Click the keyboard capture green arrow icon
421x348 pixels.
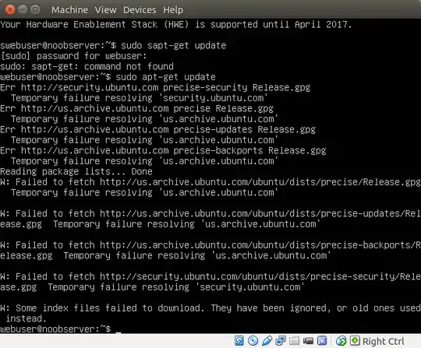[x=355, y=341]
